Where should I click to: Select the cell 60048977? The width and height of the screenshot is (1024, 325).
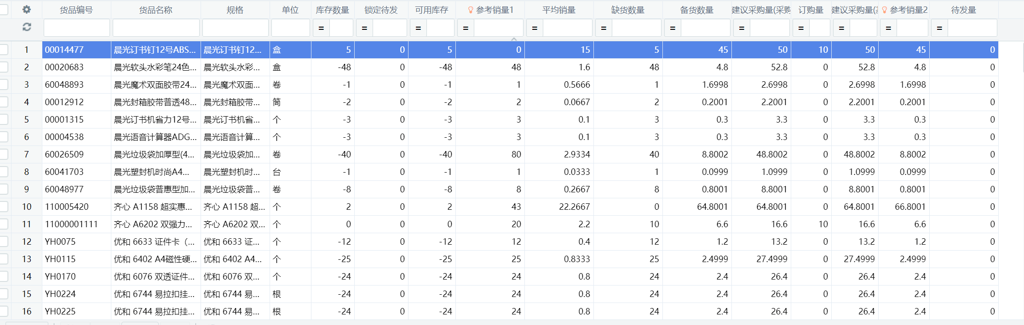76,189
